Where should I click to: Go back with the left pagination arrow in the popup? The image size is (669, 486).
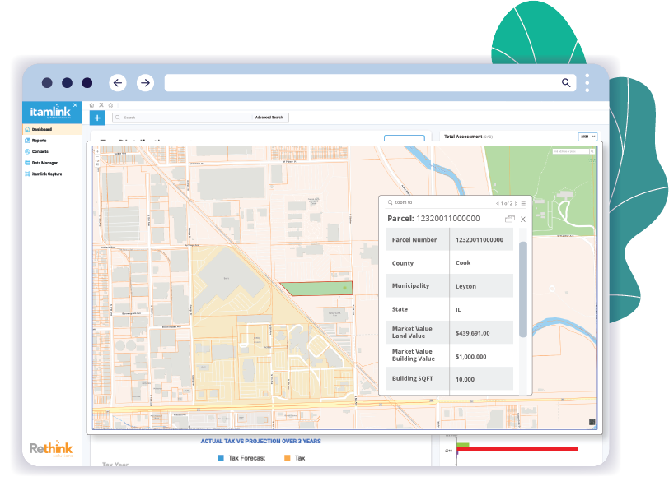(498, 202)
